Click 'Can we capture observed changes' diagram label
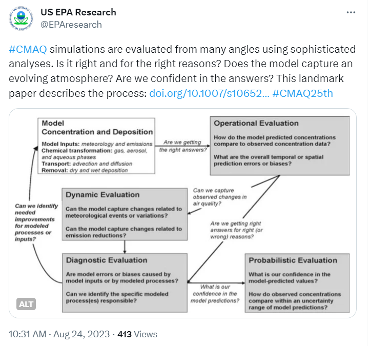 coord(219,197)
